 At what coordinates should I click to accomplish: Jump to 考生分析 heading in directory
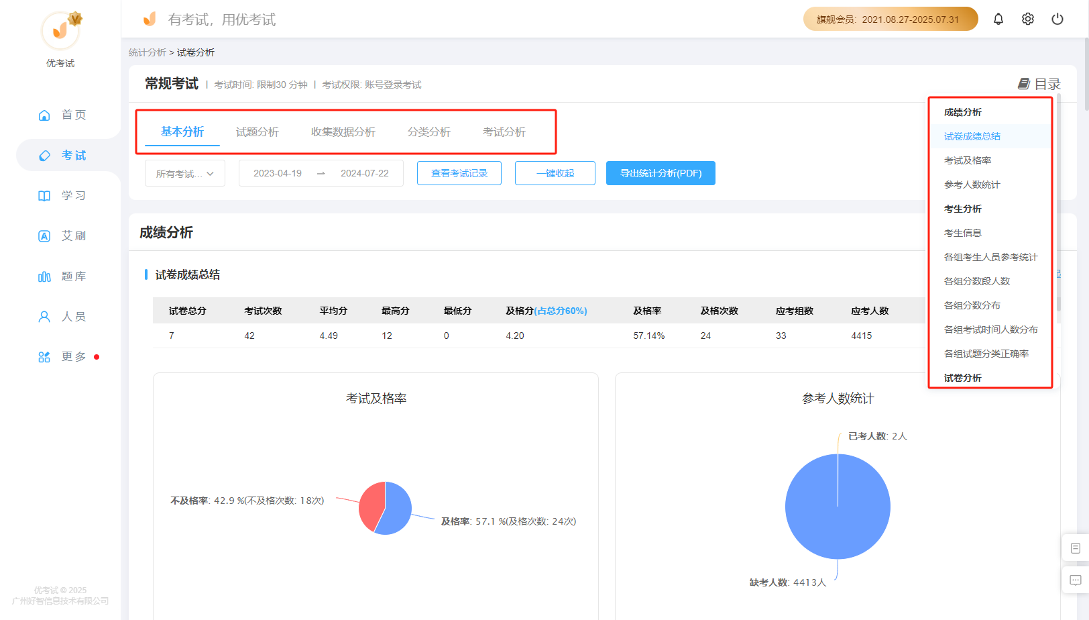click(963, 209)
